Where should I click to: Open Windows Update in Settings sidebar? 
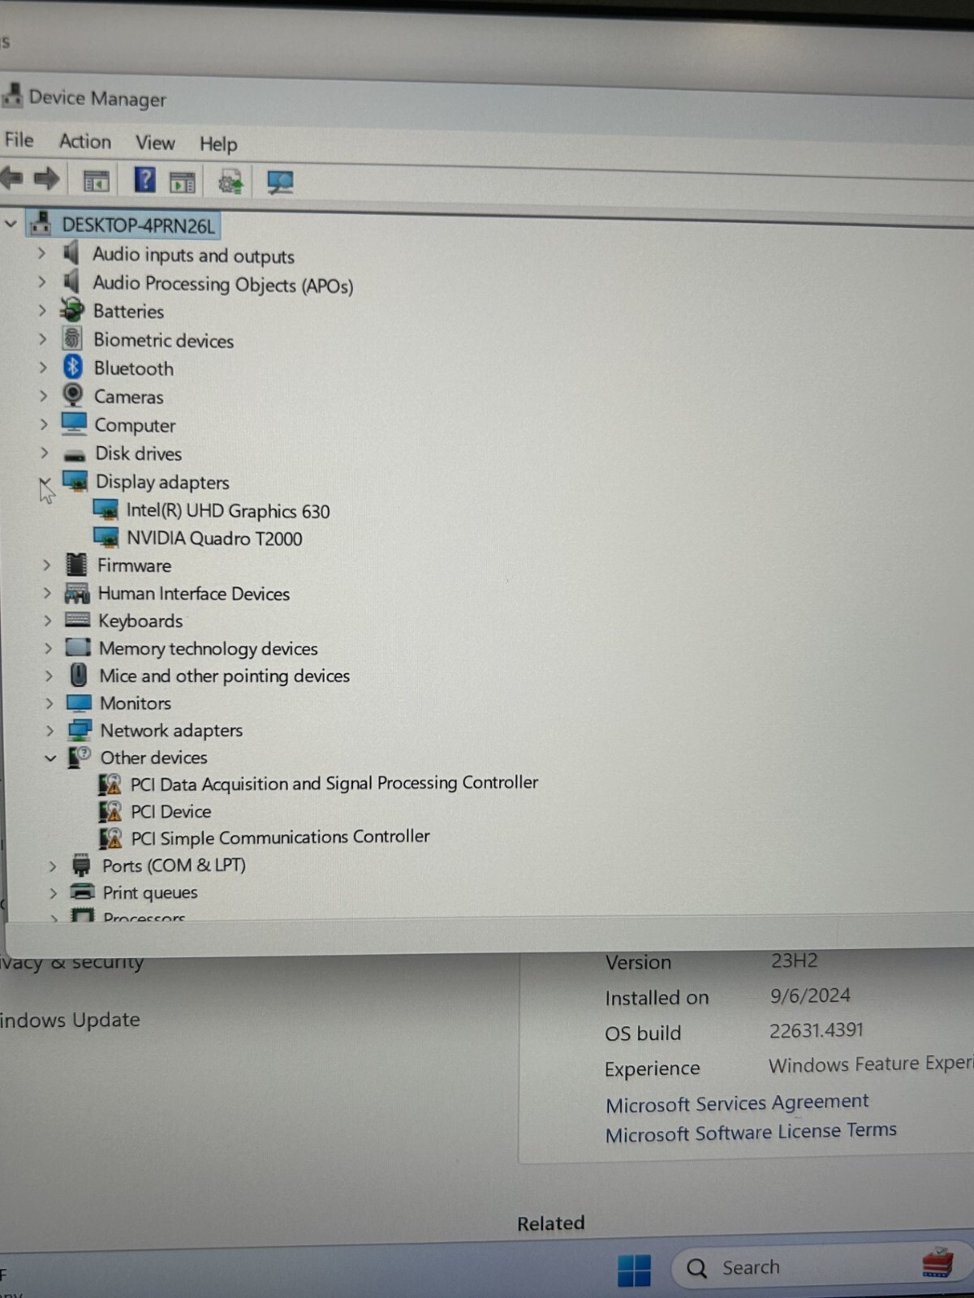tap(70, 1020)
